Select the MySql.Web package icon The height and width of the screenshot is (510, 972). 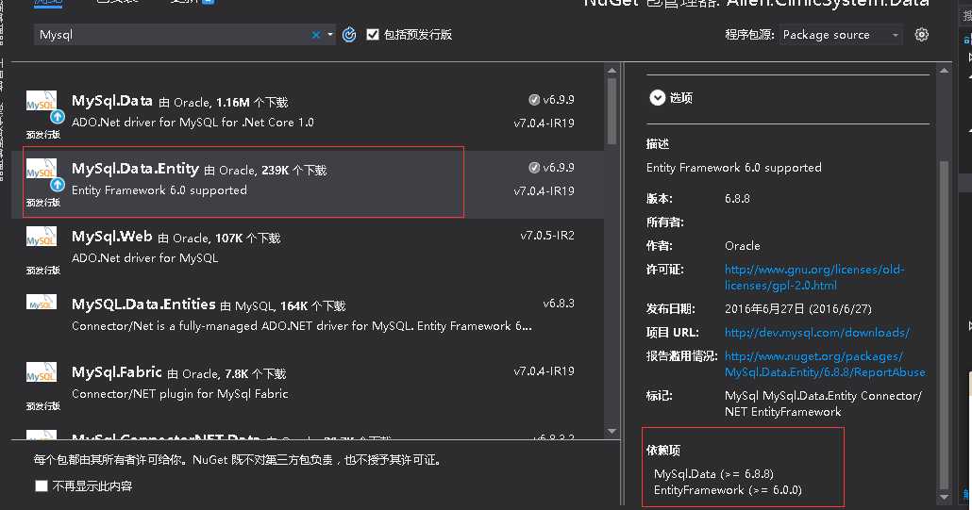[42, 237]
